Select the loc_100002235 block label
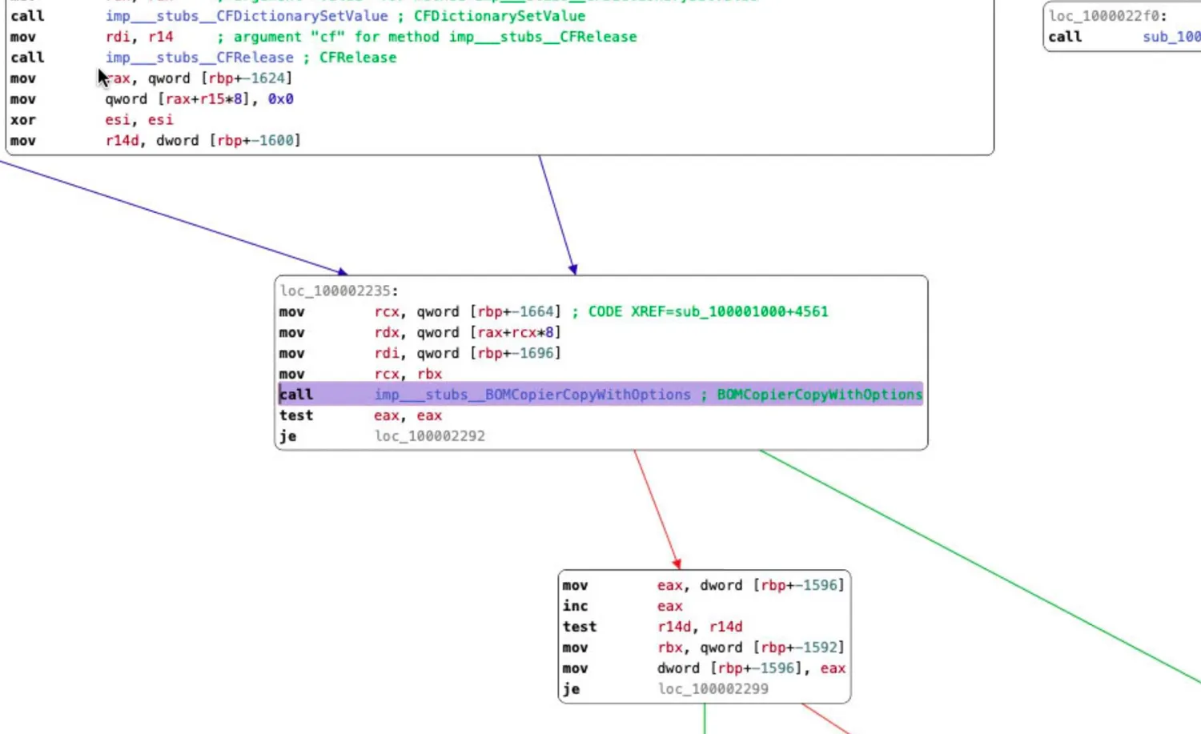 pos(337,291)
